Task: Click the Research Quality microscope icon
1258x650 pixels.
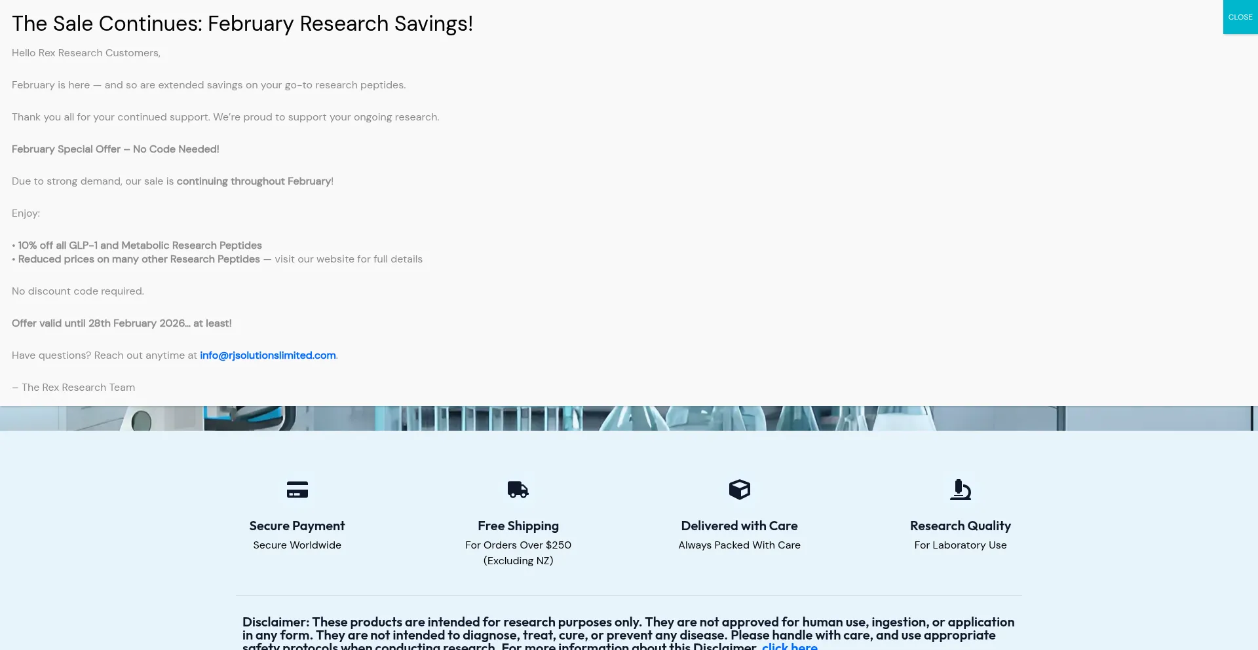Action: 961,490
